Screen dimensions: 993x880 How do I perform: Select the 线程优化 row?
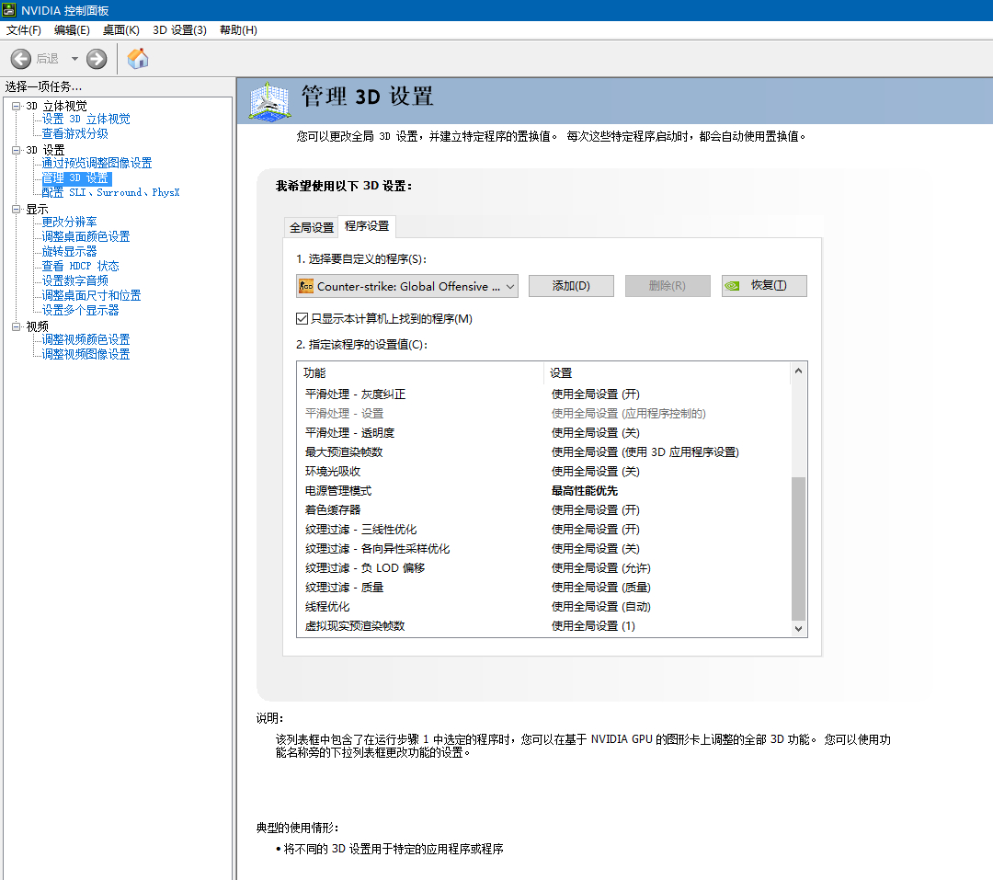tap(544, 607)
